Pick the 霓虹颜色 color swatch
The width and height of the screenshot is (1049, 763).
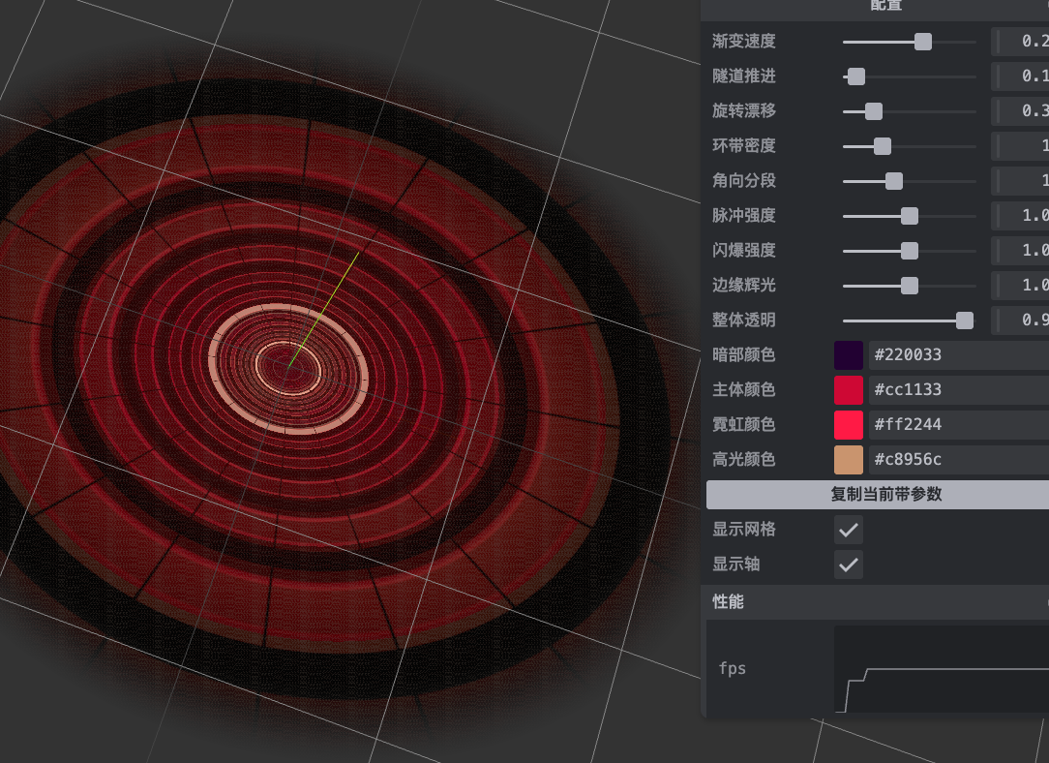click(x=849, y=424)
